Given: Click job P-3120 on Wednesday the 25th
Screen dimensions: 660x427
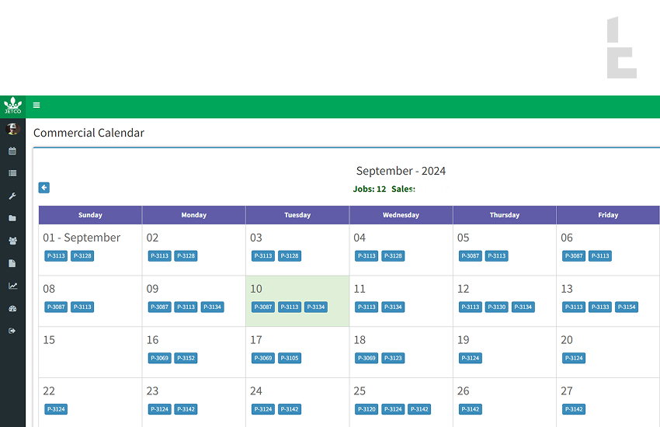Looking at the screenshot, I should 366,410.
